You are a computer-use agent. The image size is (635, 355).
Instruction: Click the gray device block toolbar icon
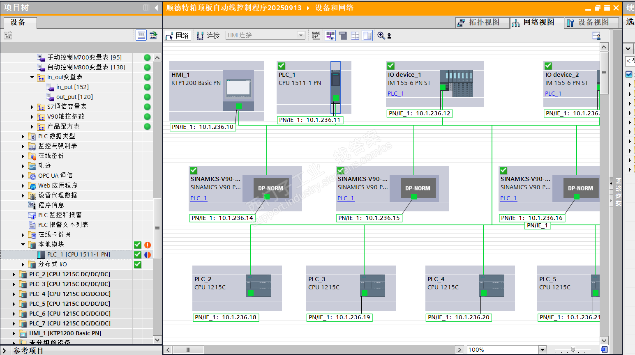point(343,36)
